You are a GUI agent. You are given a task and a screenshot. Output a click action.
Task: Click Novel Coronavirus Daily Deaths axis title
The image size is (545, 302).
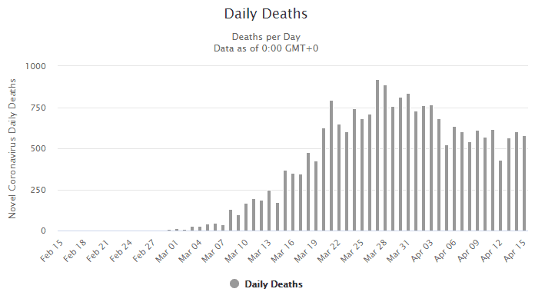(x=12, y=148)
